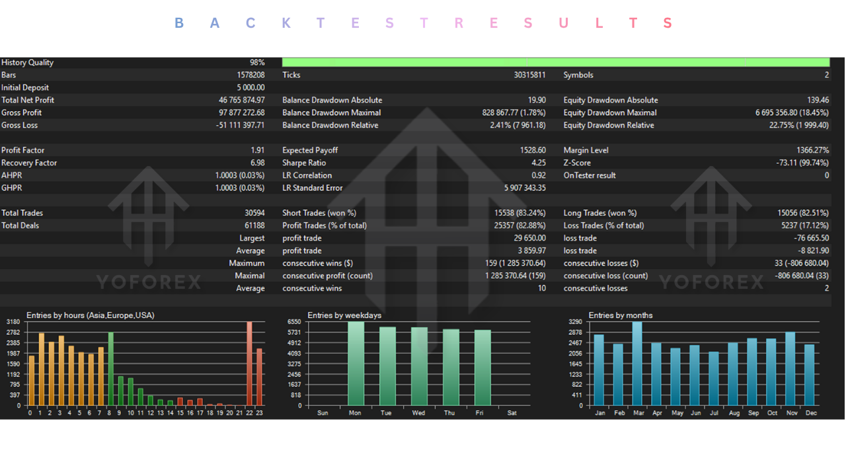Click the December bar in months chart
The width and height of the screenshot is (846, 476).
(x=810, y=374)
